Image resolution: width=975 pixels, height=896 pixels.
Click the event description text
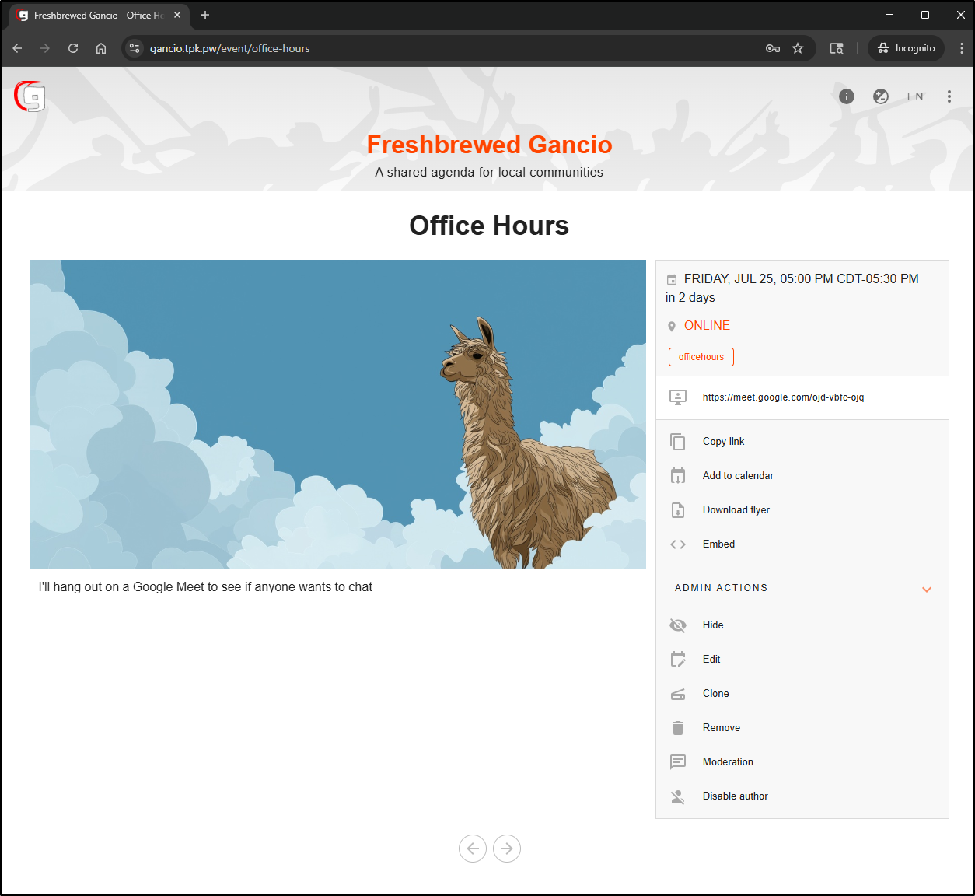(x=205, y=587)
